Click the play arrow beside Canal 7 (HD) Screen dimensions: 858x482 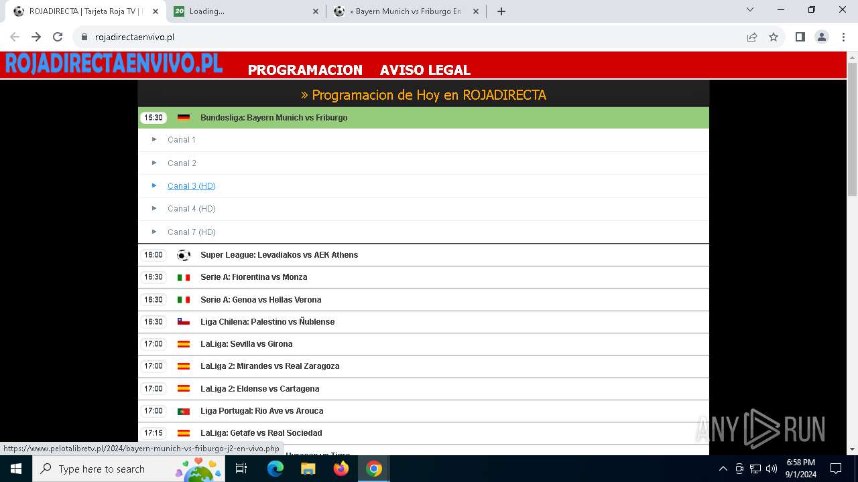coord(154,232)
